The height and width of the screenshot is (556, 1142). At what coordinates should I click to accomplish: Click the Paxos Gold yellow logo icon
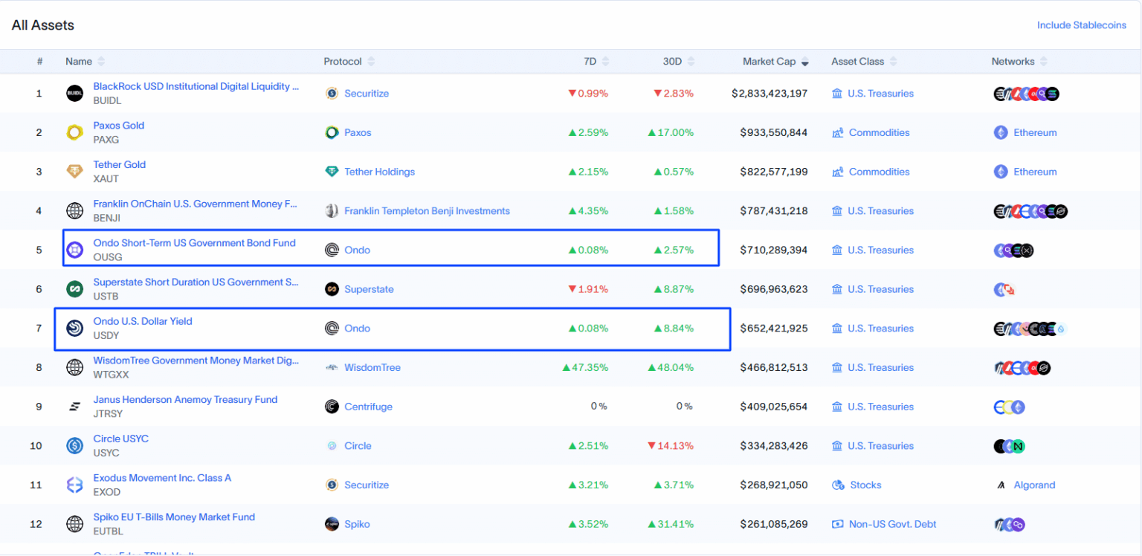pos(74,133)
